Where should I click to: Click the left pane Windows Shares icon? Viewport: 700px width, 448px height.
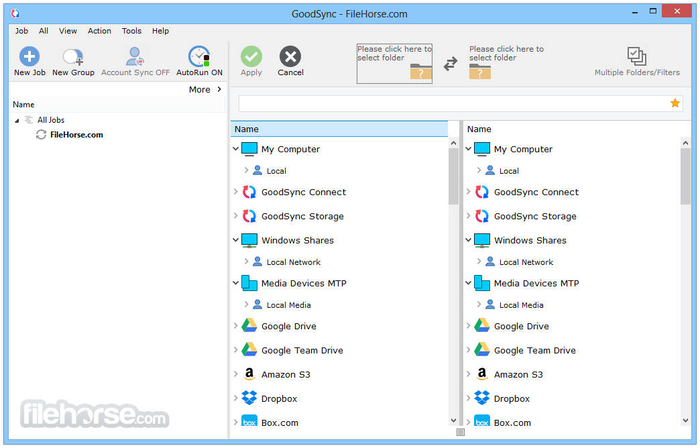click(249, 240)
